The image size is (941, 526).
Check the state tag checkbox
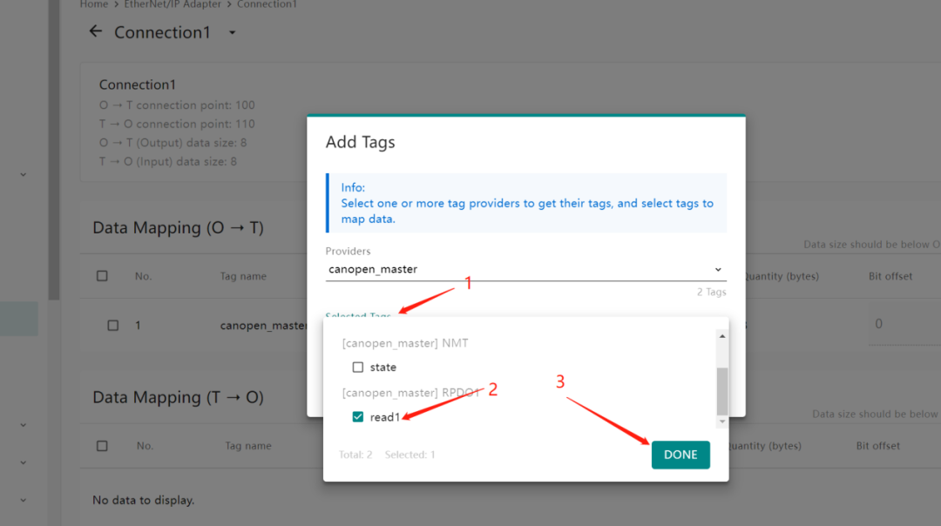(x=358, y=368)
